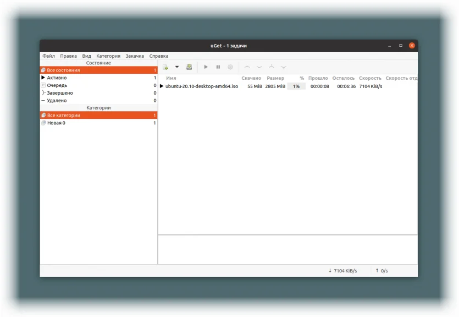Viewport: 459px width, 317px height.
Task: Click the 55 MiB downloaded value
Action: (255, 86)
